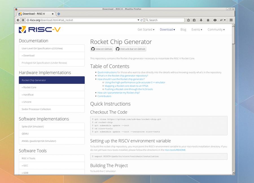Screen dimensions: 254x183
Task: Open the URL history dropdown arrow
Action: [x=138, y=20]
